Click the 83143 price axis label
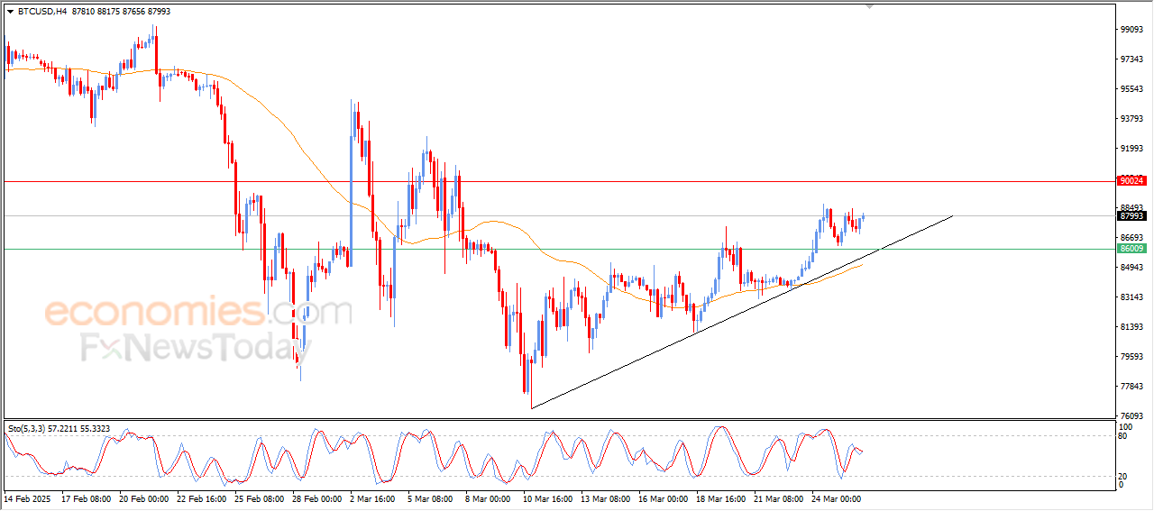Image resolution: width=1154 pixels, height=511 pixels. [1131, 297]
